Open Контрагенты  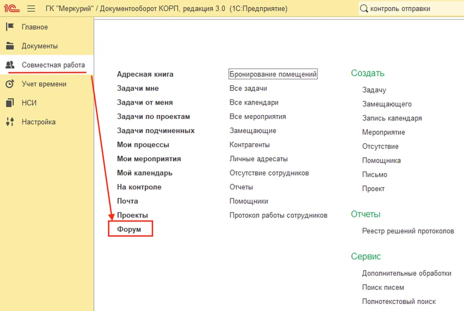click(x=250, y=145)
